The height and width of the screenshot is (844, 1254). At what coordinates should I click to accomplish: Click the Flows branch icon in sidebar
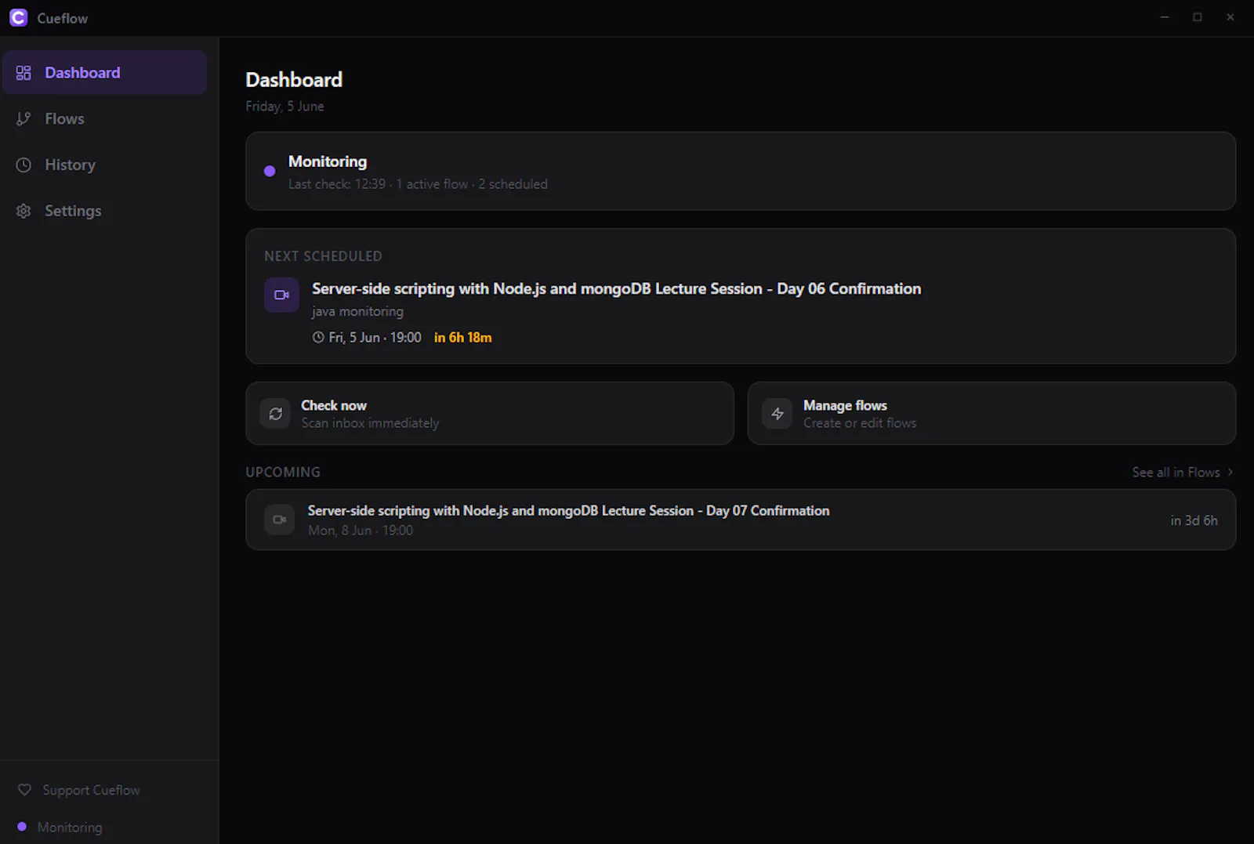coord(24,119)
